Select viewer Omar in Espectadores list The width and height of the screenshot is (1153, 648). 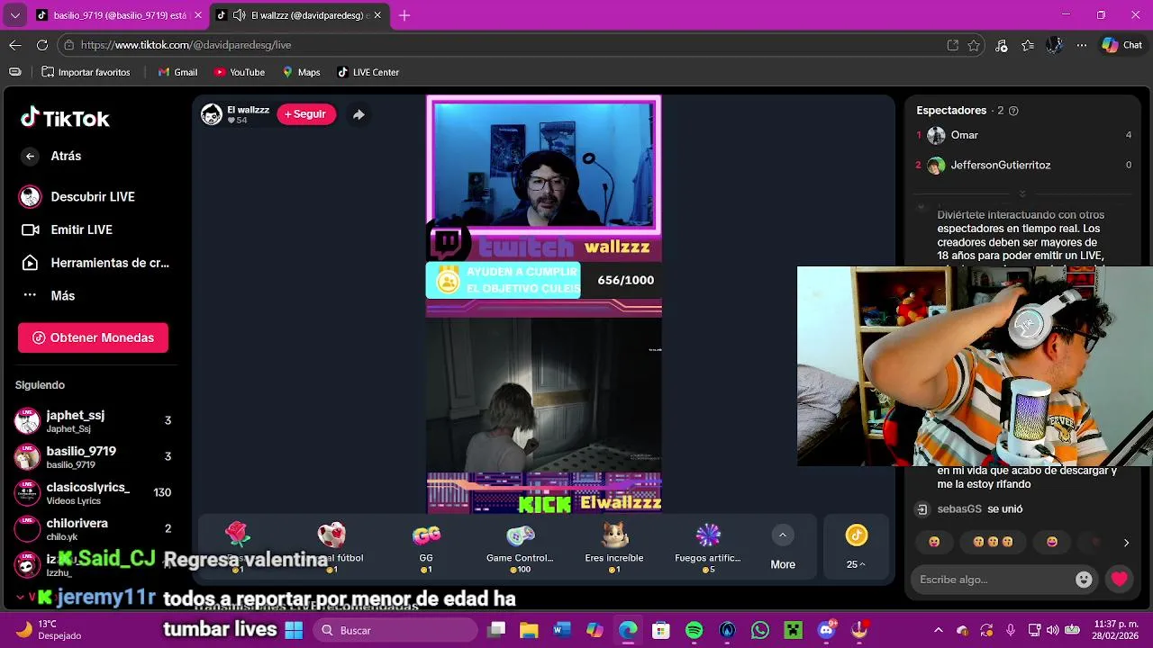pos(1023,135)
